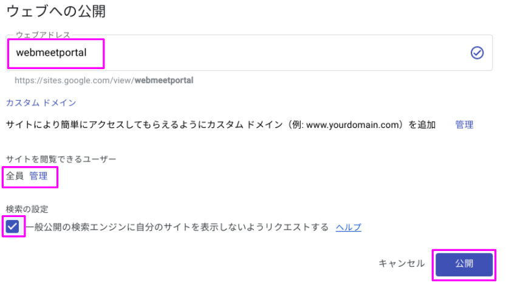The height and width of the screenshot is (291, 509).
Task: Click the 公開 button
Action: coord(464,264)
